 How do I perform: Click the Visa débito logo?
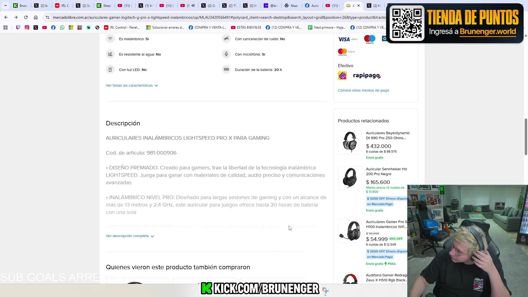348,39
